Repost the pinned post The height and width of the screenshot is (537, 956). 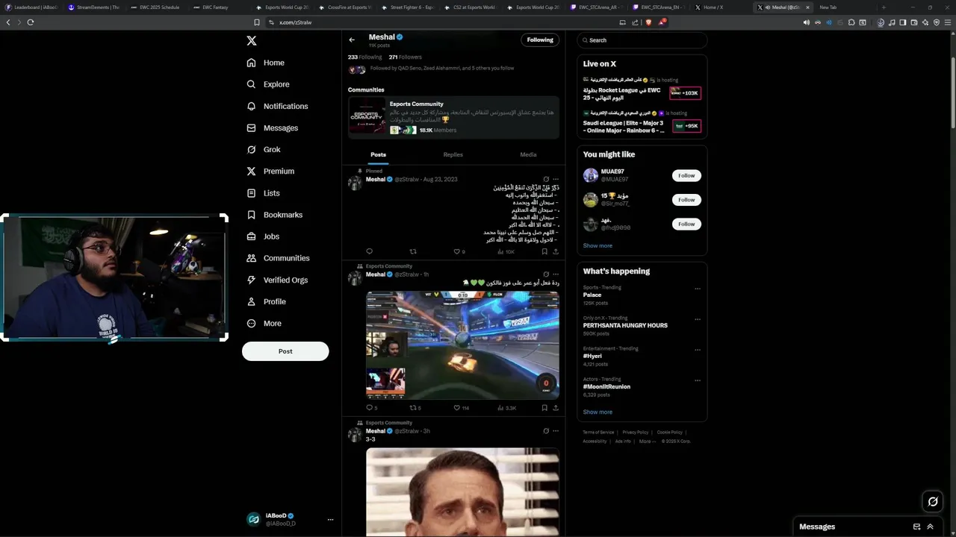point(412,251)
